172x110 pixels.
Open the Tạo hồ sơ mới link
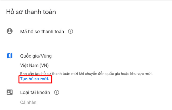[35, 79]
